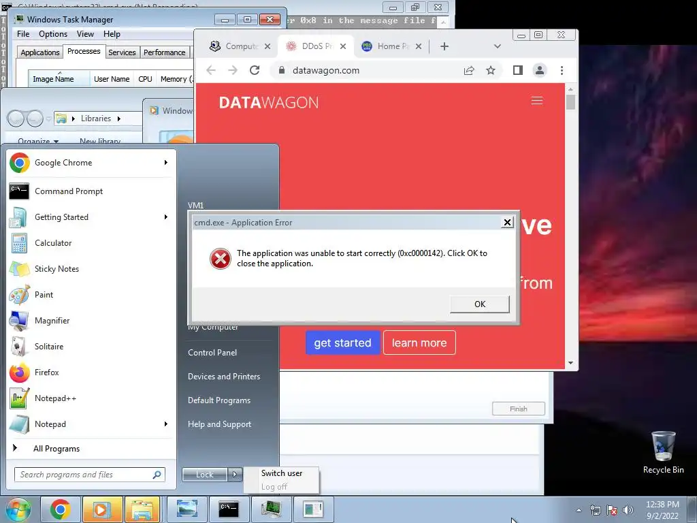The height and width of the screenshot is (523, 697).
Task: Open Default Programs link
Action: 219,400
